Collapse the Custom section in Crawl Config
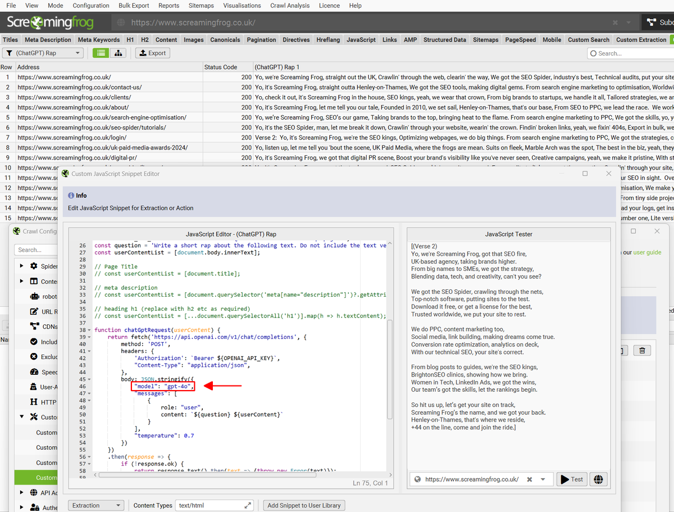 21,417
